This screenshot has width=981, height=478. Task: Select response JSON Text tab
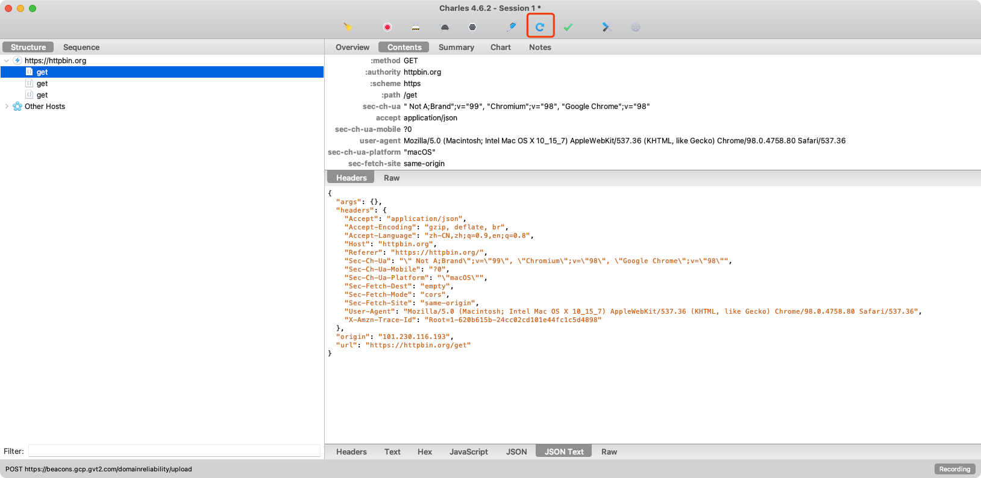[564, 452]
